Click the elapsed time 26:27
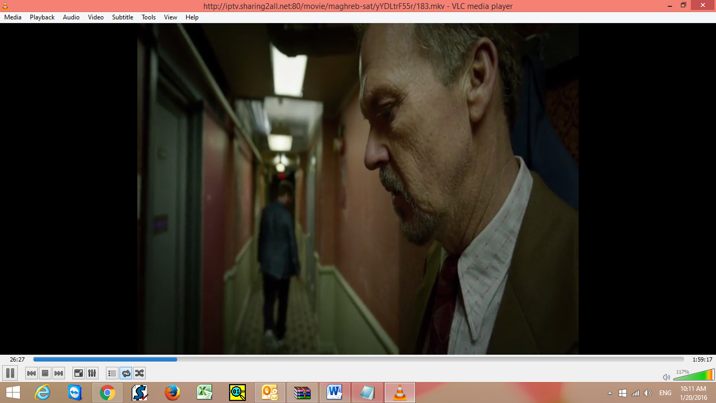This screenshot has height=403, width=716. point(17,359)
